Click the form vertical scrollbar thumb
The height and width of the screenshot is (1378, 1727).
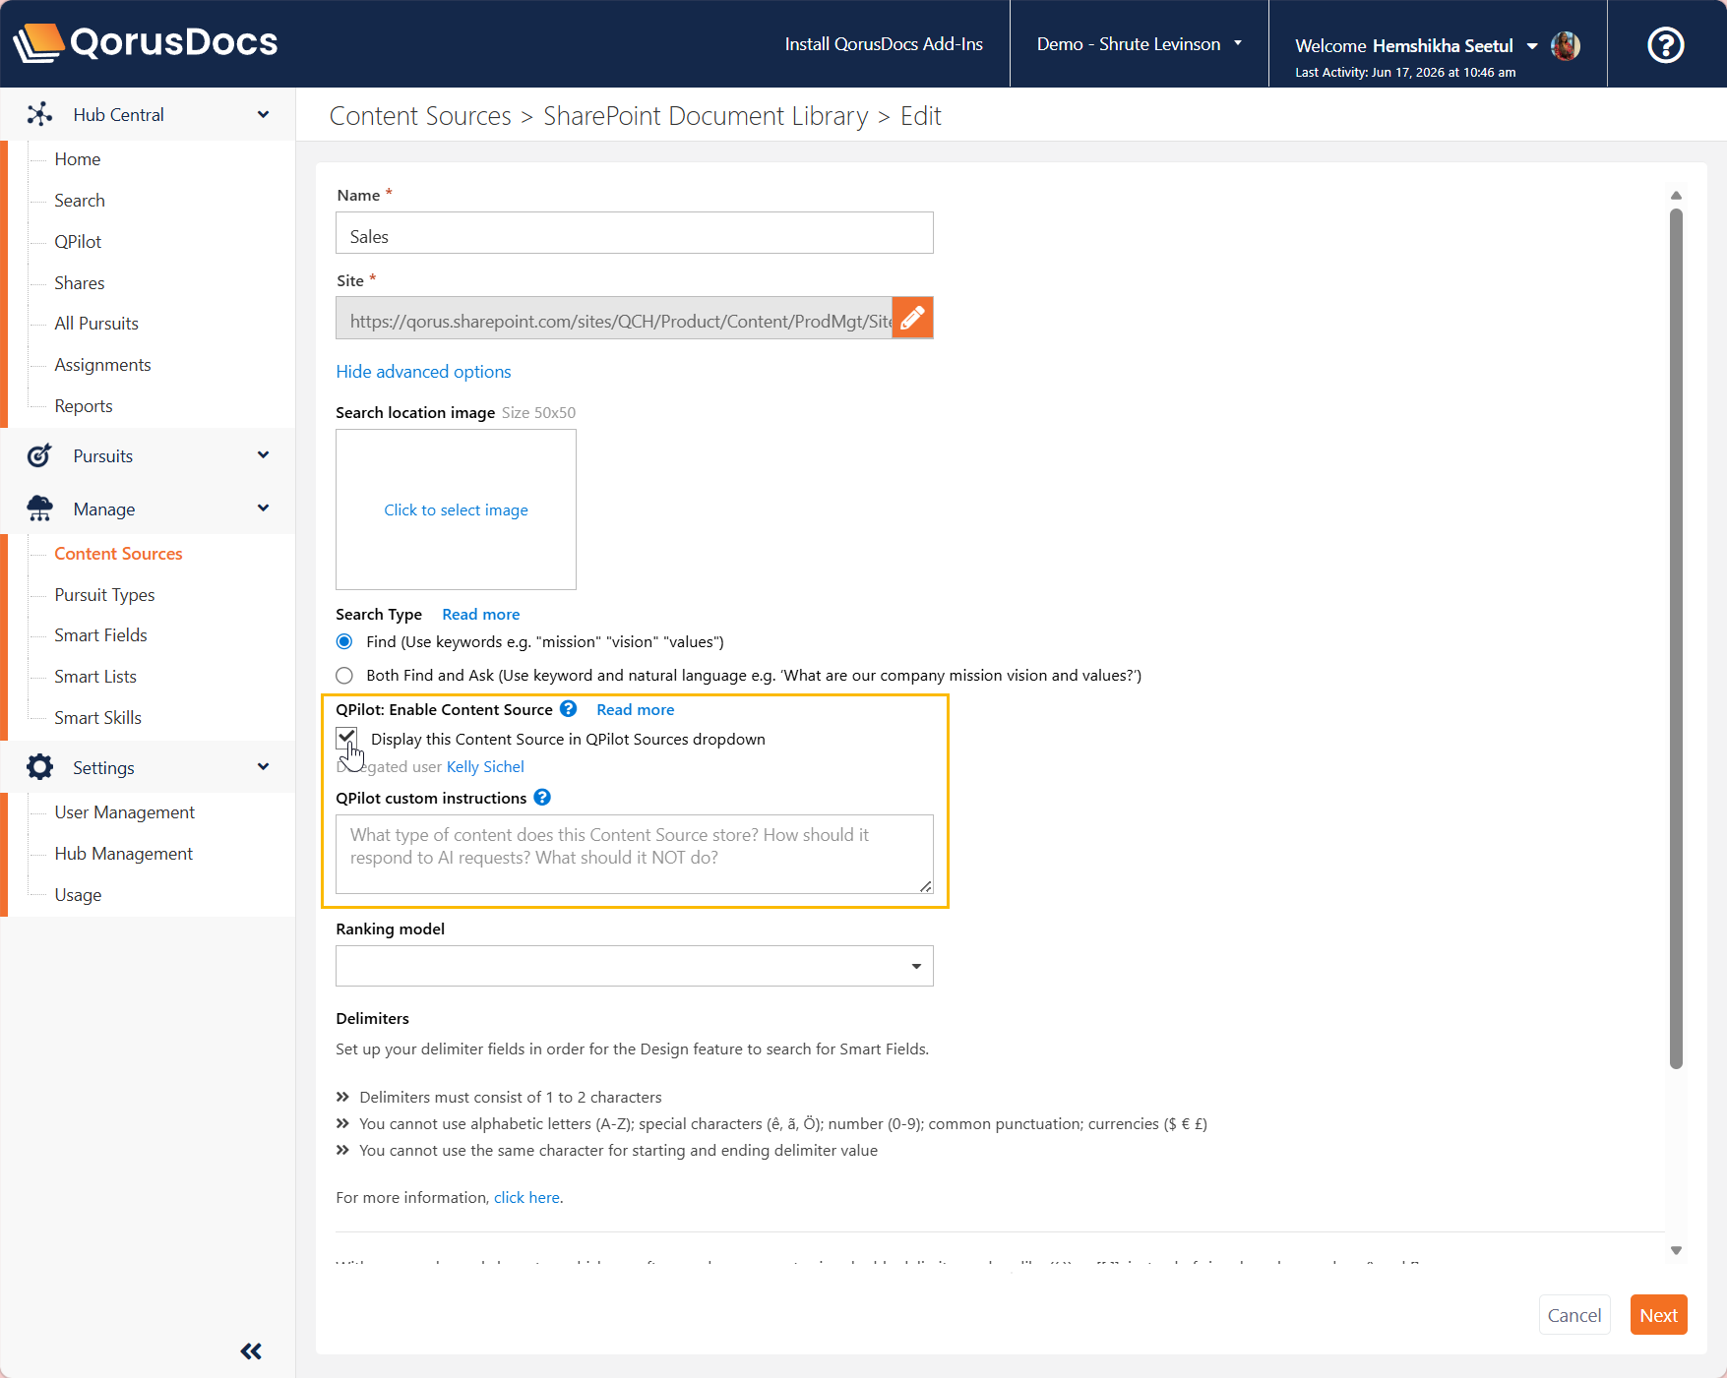(x=1676, y=638)
